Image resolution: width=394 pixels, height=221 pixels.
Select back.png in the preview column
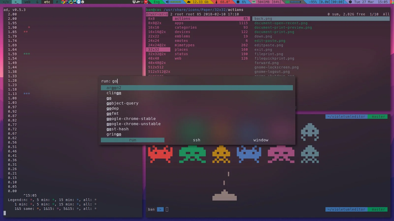point(321,19)
